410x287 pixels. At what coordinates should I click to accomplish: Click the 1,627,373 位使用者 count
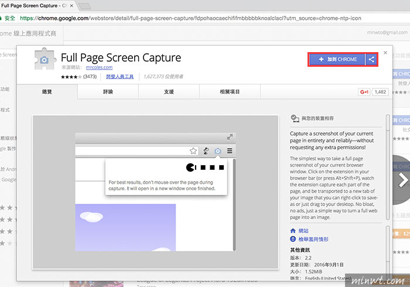coord(163,77)
